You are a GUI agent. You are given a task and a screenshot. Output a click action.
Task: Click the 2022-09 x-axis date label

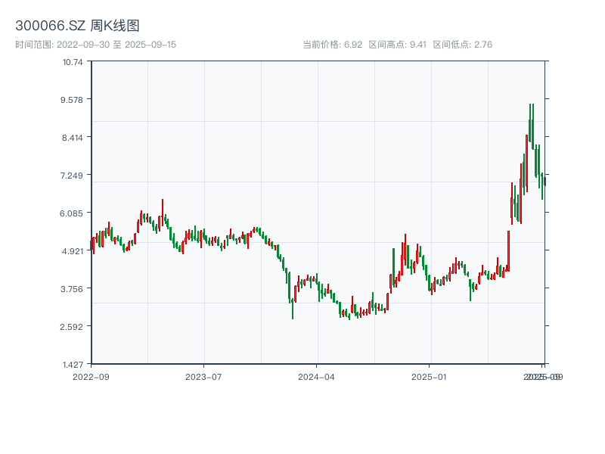91,376
